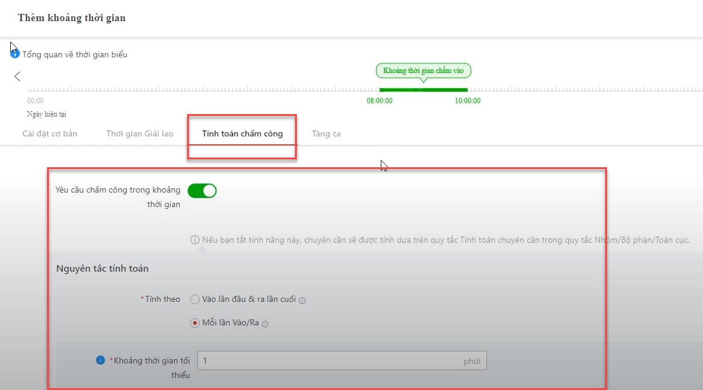Click the Khoảng thời gian tối thiểu input field

pos(329,360)
